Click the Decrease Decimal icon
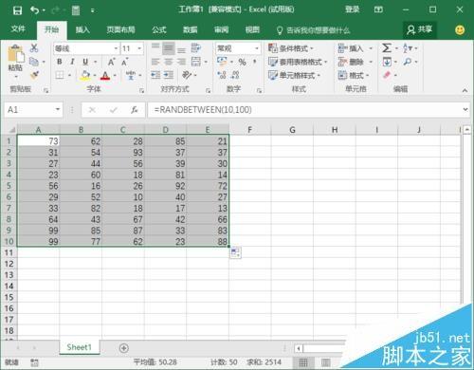The height and width of the screenshot is (370, 474). click(235, 75)
